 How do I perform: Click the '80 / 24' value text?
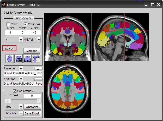(x=9, y=49)
